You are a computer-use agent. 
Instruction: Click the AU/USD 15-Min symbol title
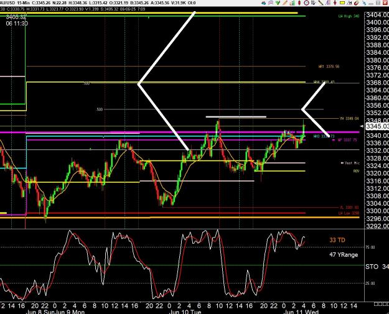point(14,3)
